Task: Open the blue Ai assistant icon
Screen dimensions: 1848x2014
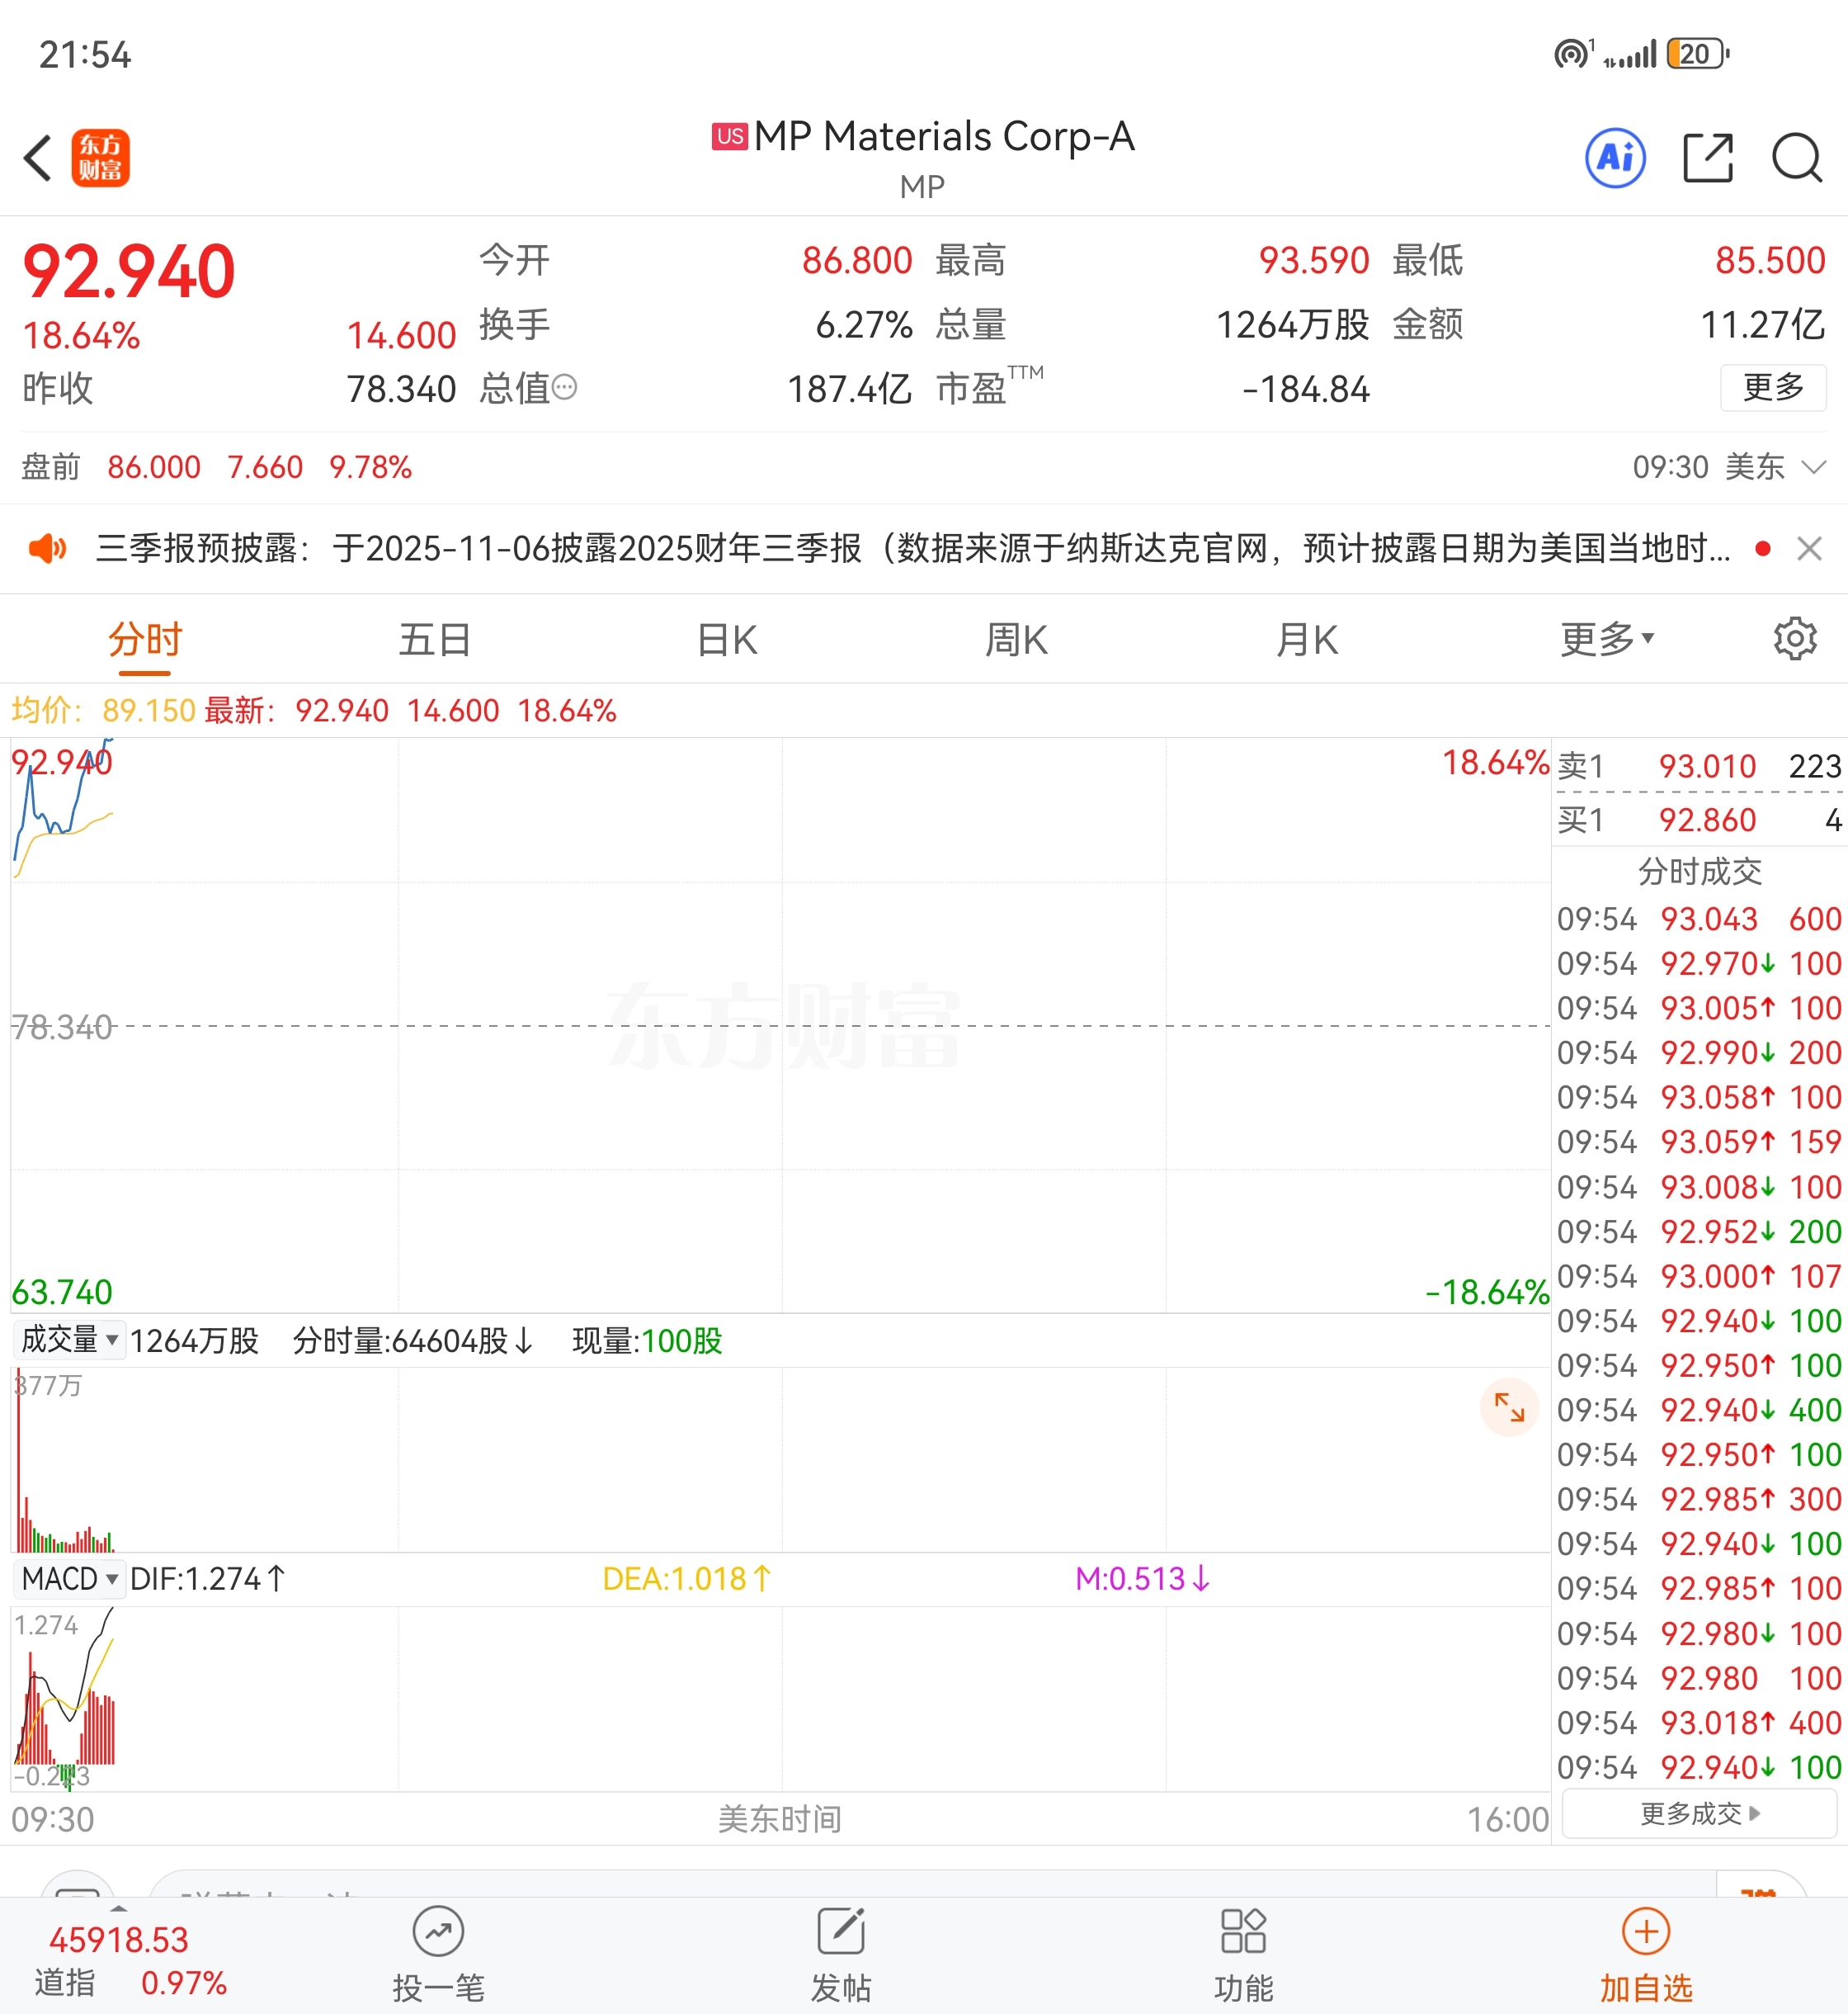Action: [x=1615, y=157]
